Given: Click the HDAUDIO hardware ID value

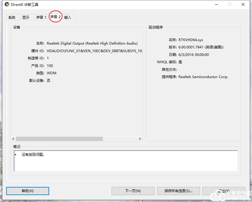Looking at the screenshot, I should (x=94, y=51).
